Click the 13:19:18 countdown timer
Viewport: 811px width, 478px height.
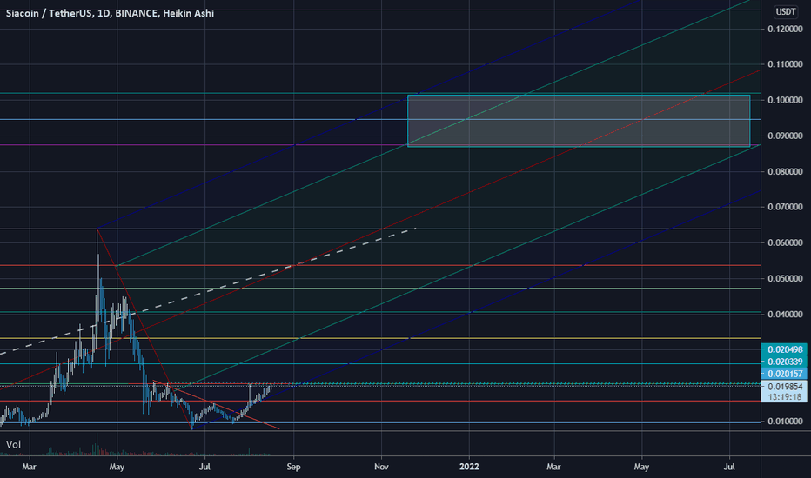coord(785,397)
